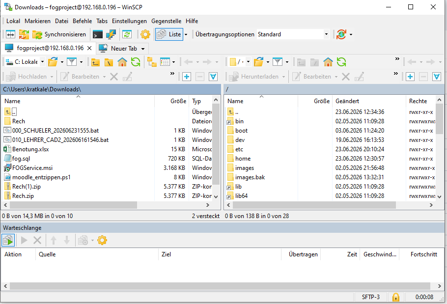Open the Einstellungen menu
The width and height of the screenshot is (447, 304).
pos(129,21)
